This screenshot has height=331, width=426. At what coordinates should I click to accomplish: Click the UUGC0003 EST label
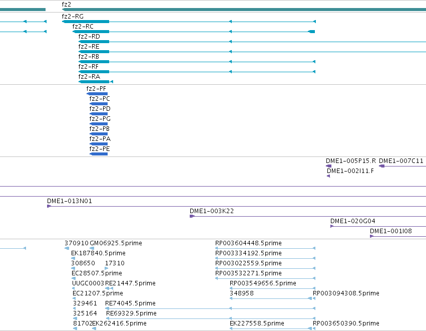88,283
